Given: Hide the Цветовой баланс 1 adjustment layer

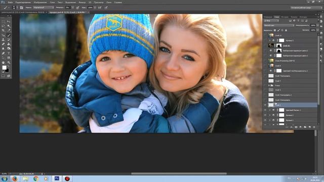Looking at the screenshot, I should click(265, 110).
